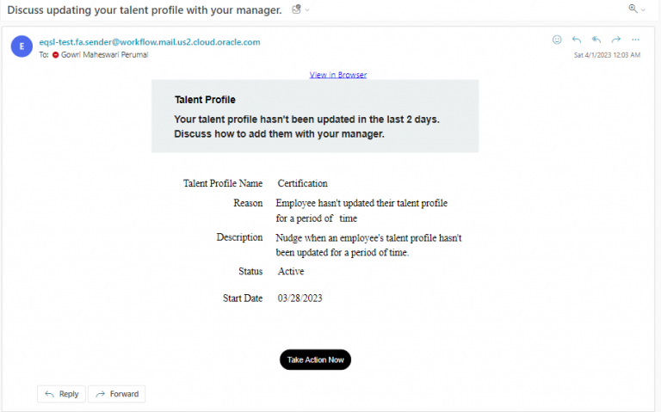
Task: Click the email subject line text
Action: pyautogui.click(x=145, y=10)
